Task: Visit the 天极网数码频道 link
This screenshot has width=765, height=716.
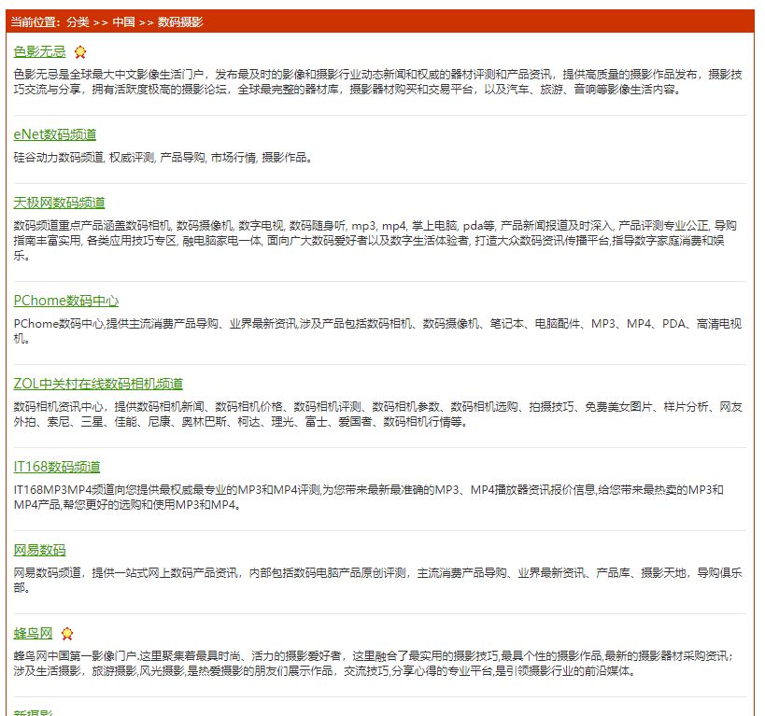Action: pos(59,203)
